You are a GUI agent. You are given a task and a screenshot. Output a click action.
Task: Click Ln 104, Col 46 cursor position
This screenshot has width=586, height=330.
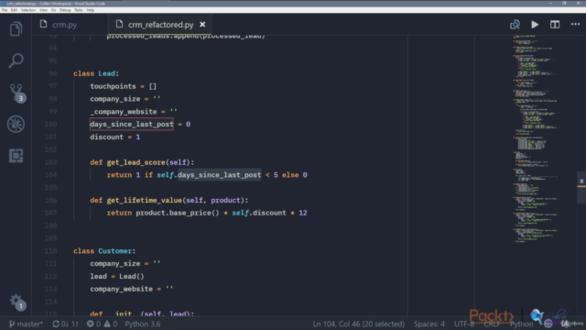[x=358, y=324]
